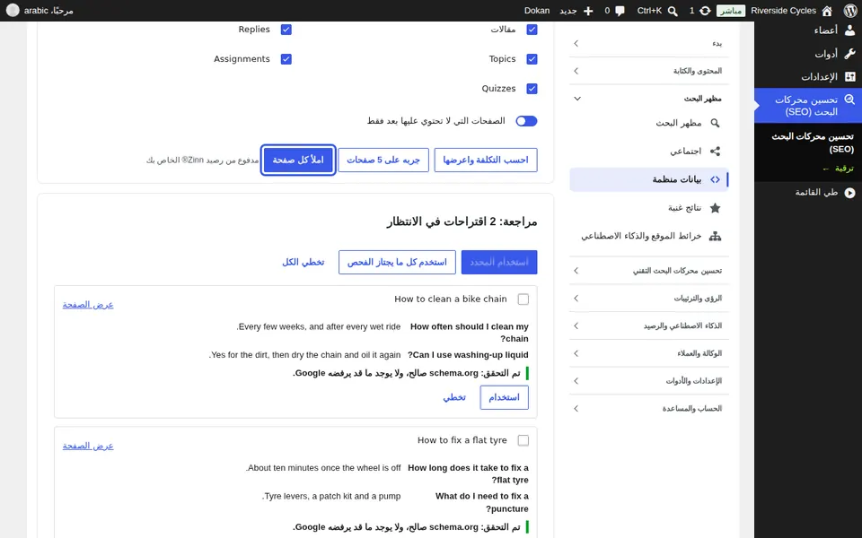Click the sitemap icon for خرائط الموقع
This screenshot has width=862, height=538.
pyautogui.click(x=715, y=236)
